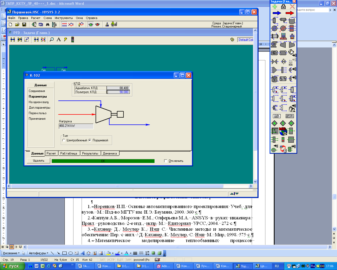
Task: Select the Поршневой compressor type radio
Action: pyautogui.click(x=90, y=140)
